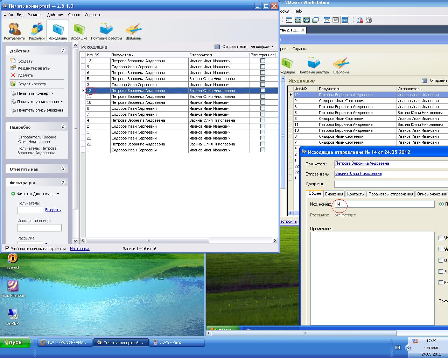Screen dimensions: 448x358
Task: Click Удалить action with red cross
Action: point(25,75)
